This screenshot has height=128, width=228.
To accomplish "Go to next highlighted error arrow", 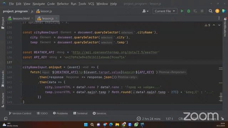I will tap(219, 25).
